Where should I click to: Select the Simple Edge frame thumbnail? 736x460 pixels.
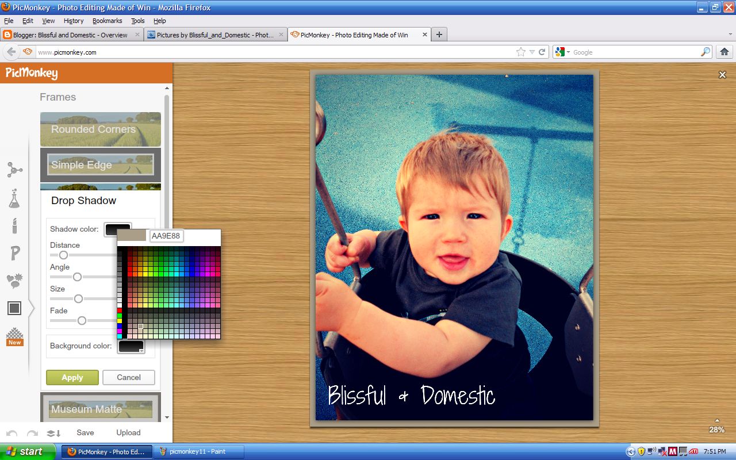coord(101,165)
